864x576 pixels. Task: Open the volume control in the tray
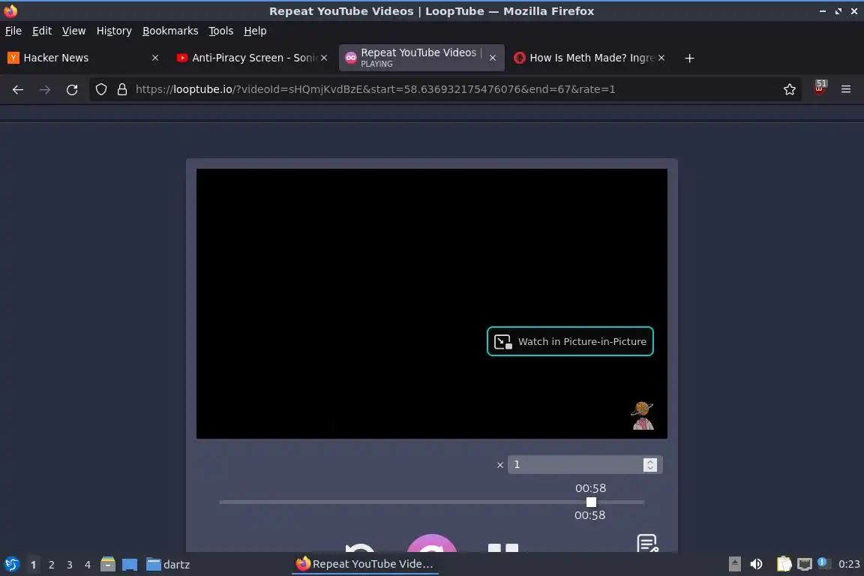click(x=757, y=564)
